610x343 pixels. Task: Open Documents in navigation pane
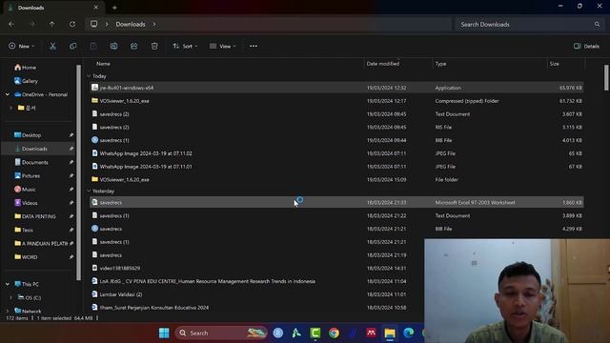(x=31, y=162)
